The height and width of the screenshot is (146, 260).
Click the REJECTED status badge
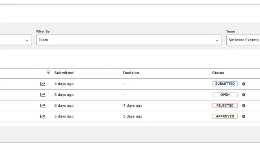click(225, 105)
